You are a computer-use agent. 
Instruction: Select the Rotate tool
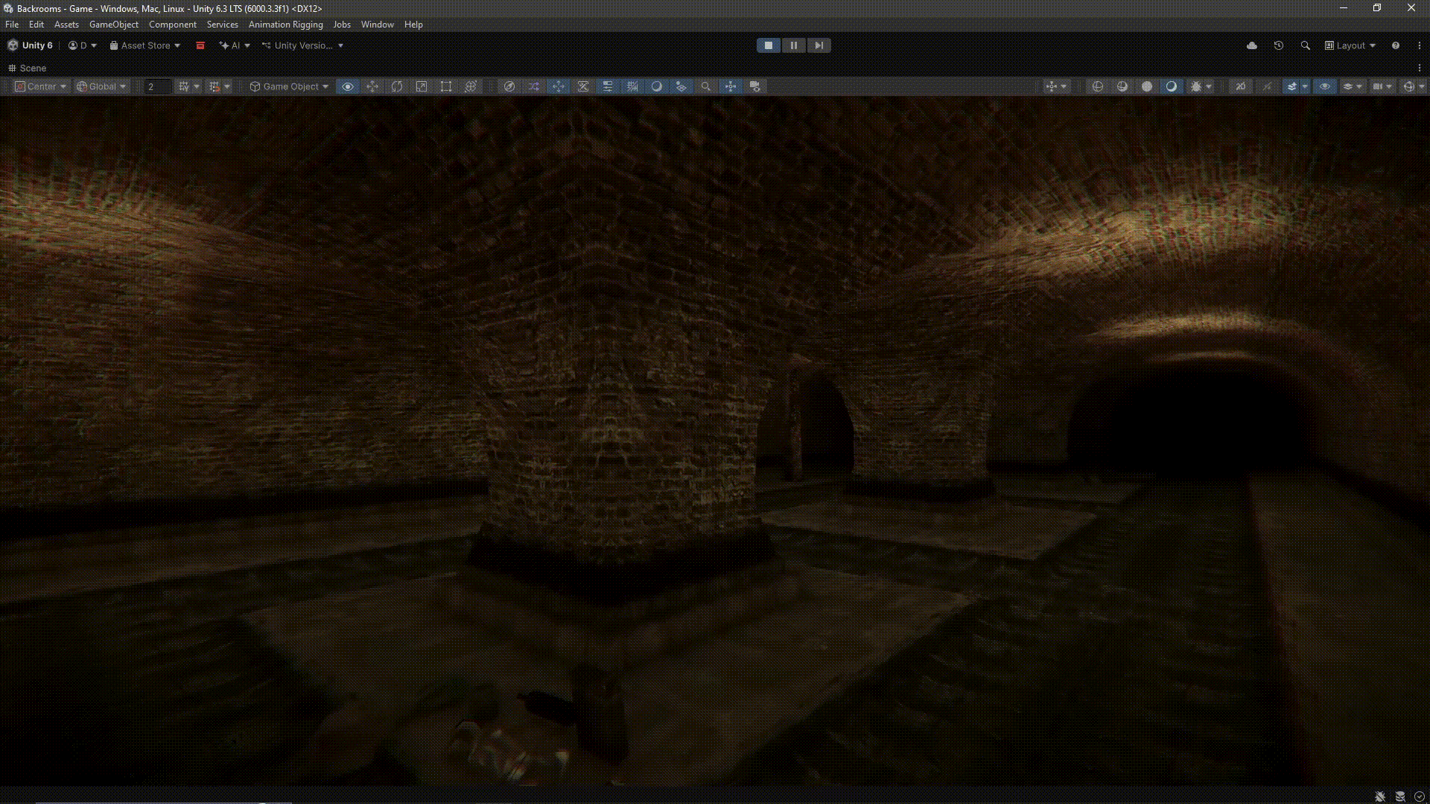(397, 86)
